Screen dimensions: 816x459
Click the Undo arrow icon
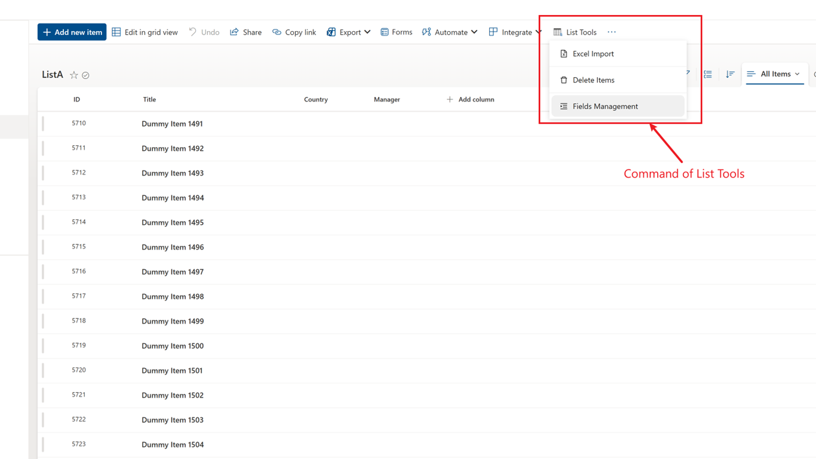(193, 32)
